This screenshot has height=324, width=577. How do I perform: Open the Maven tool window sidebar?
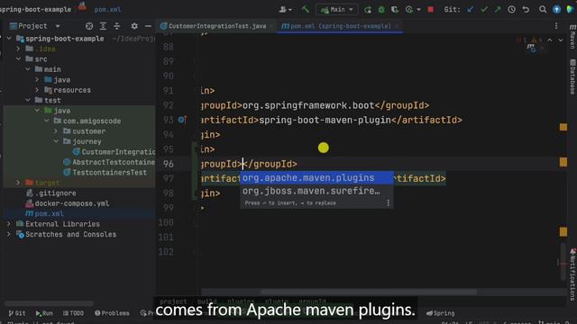pyautogui.click(x=572, y=37)
